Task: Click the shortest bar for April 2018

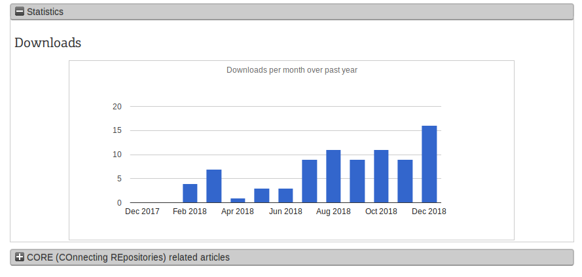Action: click(x=238, y=200)
